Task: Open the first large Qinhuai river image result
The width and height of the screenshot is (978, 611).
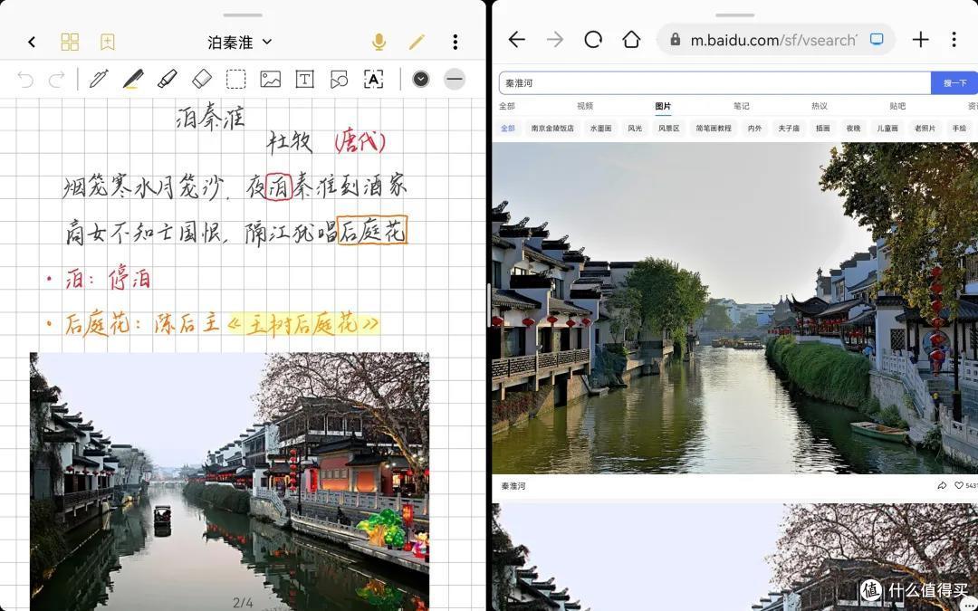Action: pyautogui.click(x=734, y=308)
